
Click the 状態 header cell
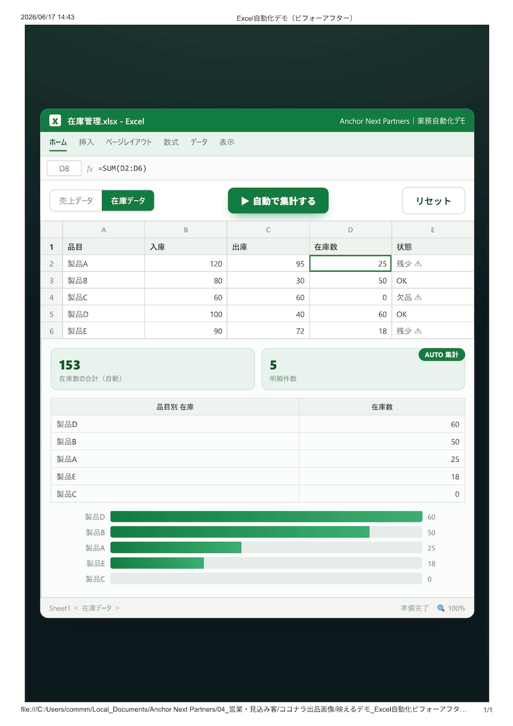coord(433,247)
